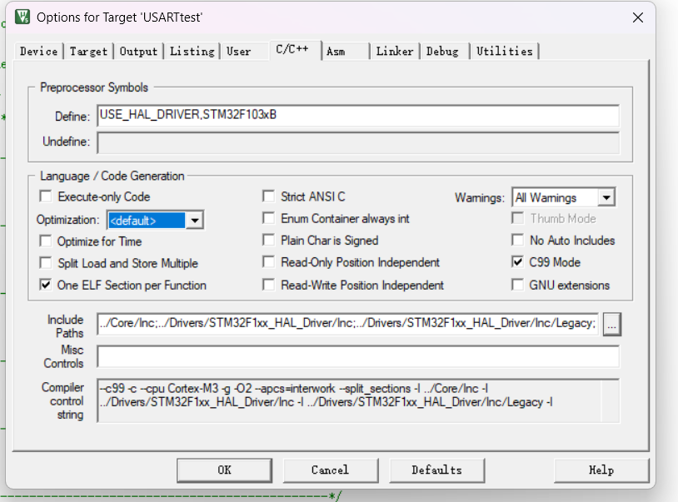Click the Defaults button
This screenshot has width=678, height=502.
click(x=436, y=470)
